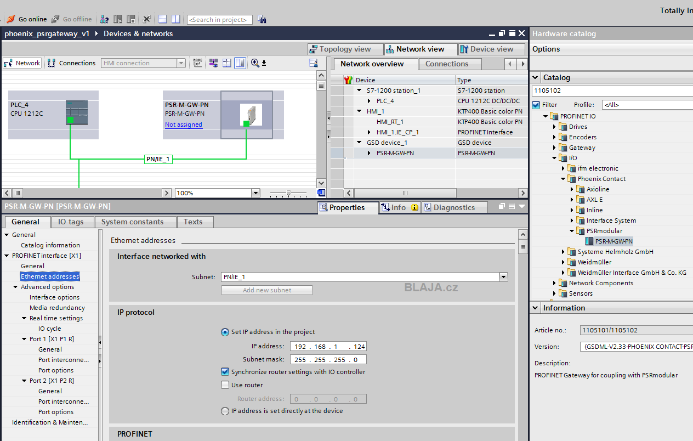Viewport: 693px width, 441px height.
Task: Click the Network button in network toolbar
Action: coord(22,63)
